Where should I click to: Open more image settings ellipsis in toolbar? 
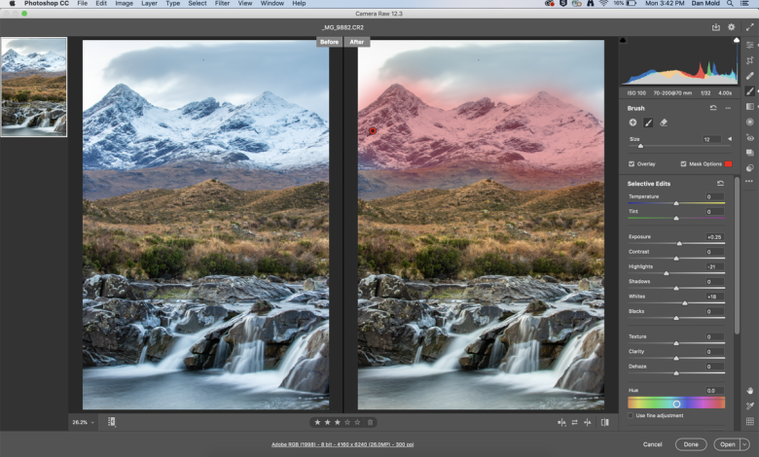pos(749,182)
